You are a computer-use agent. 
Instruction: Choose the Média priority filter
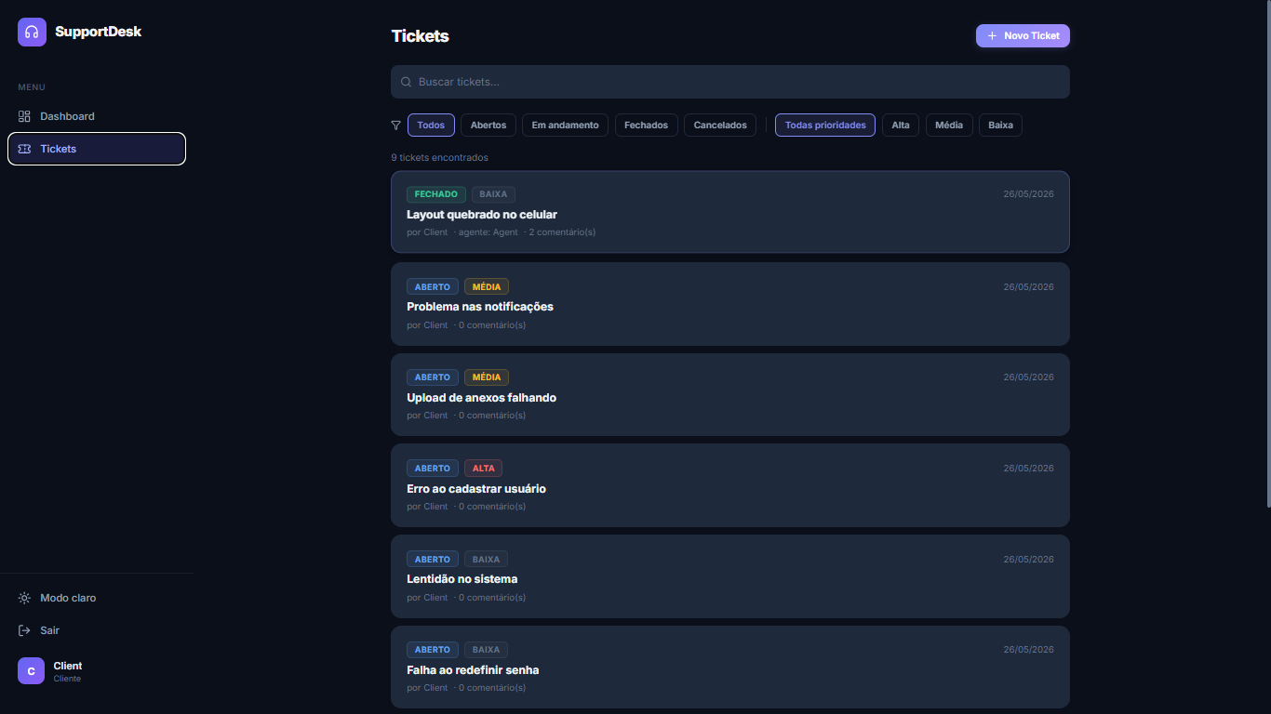click(x=949, y=125)
